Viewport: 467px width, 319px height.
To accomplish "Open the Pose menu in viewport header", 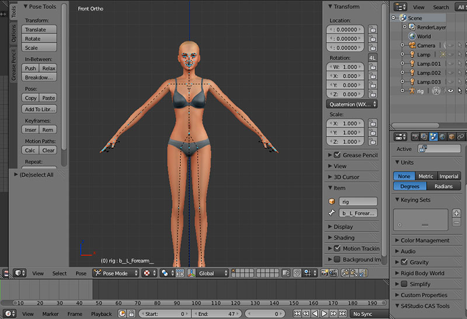I will tap(81, 273).
